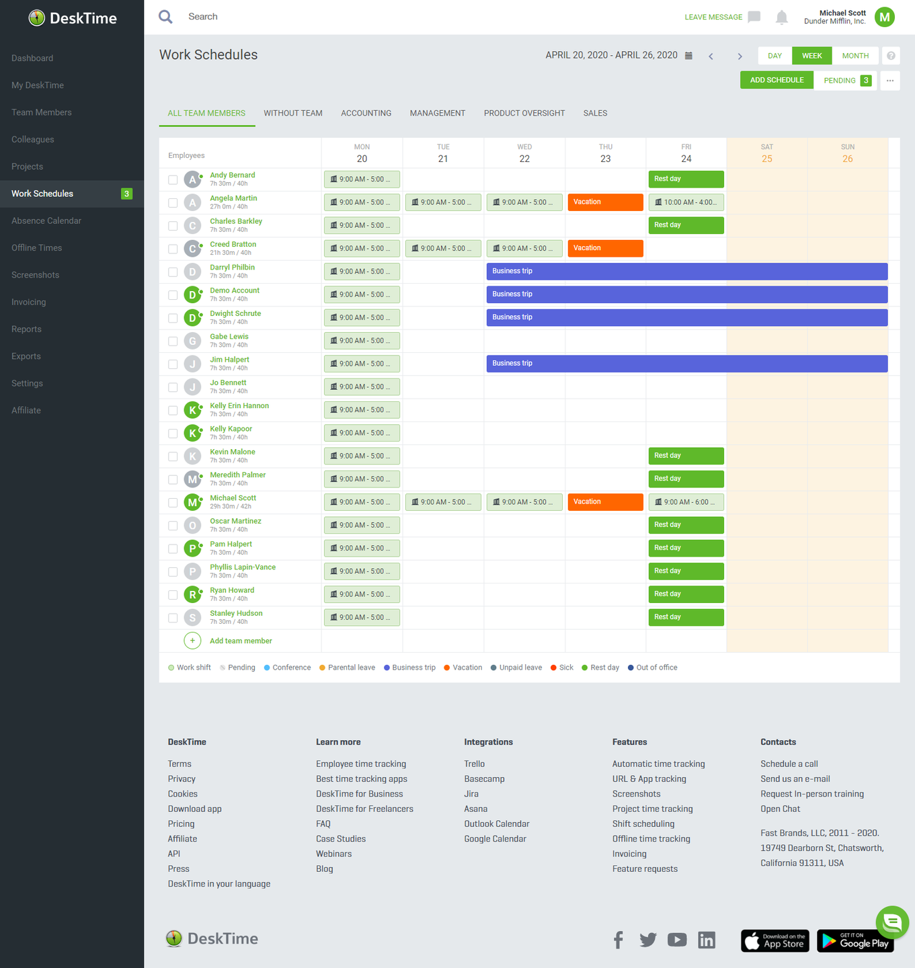915x968 pixels.
Task: Tick the checkbox for Andy Bernard
Action: [173, 179]
